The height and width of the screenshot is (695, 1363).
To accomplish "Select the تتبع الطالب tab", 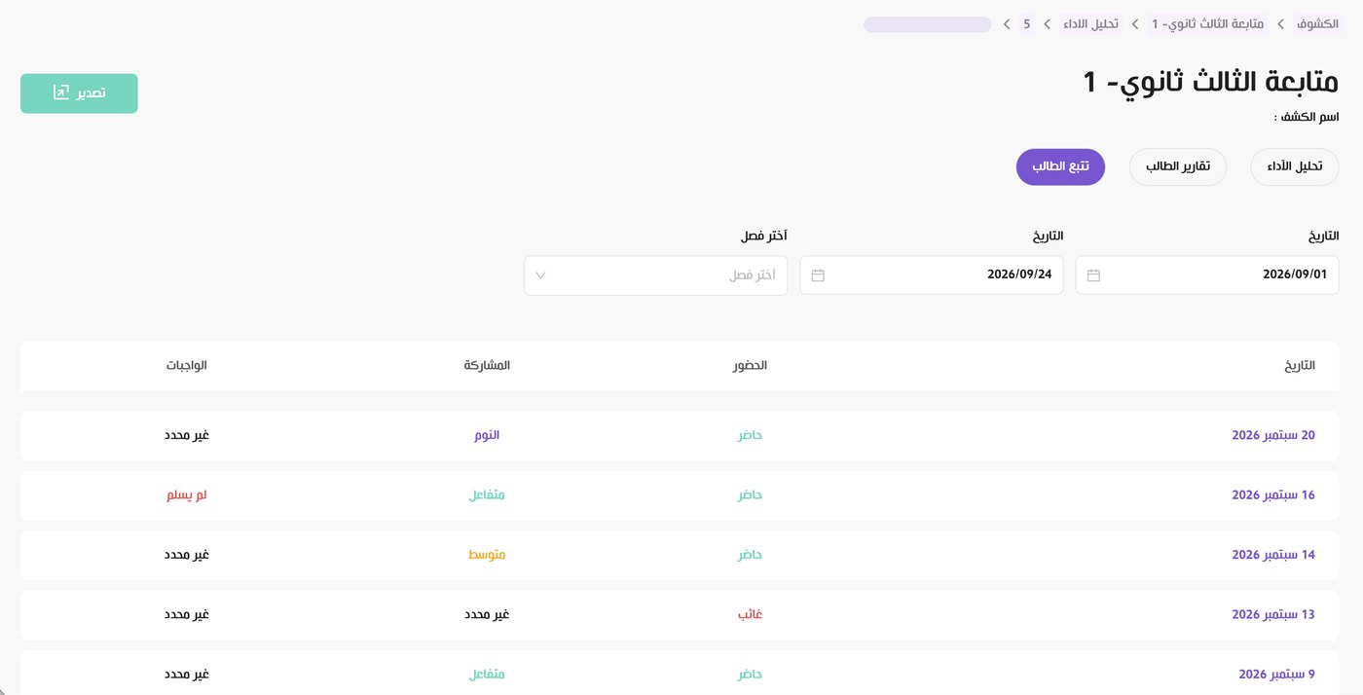I will pyautogui.click(x=1061, y=166).
